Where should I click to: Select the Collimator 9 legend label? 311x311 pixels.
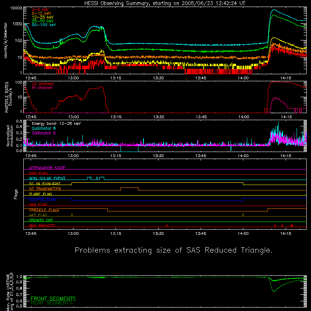click(x=44, y=133)
